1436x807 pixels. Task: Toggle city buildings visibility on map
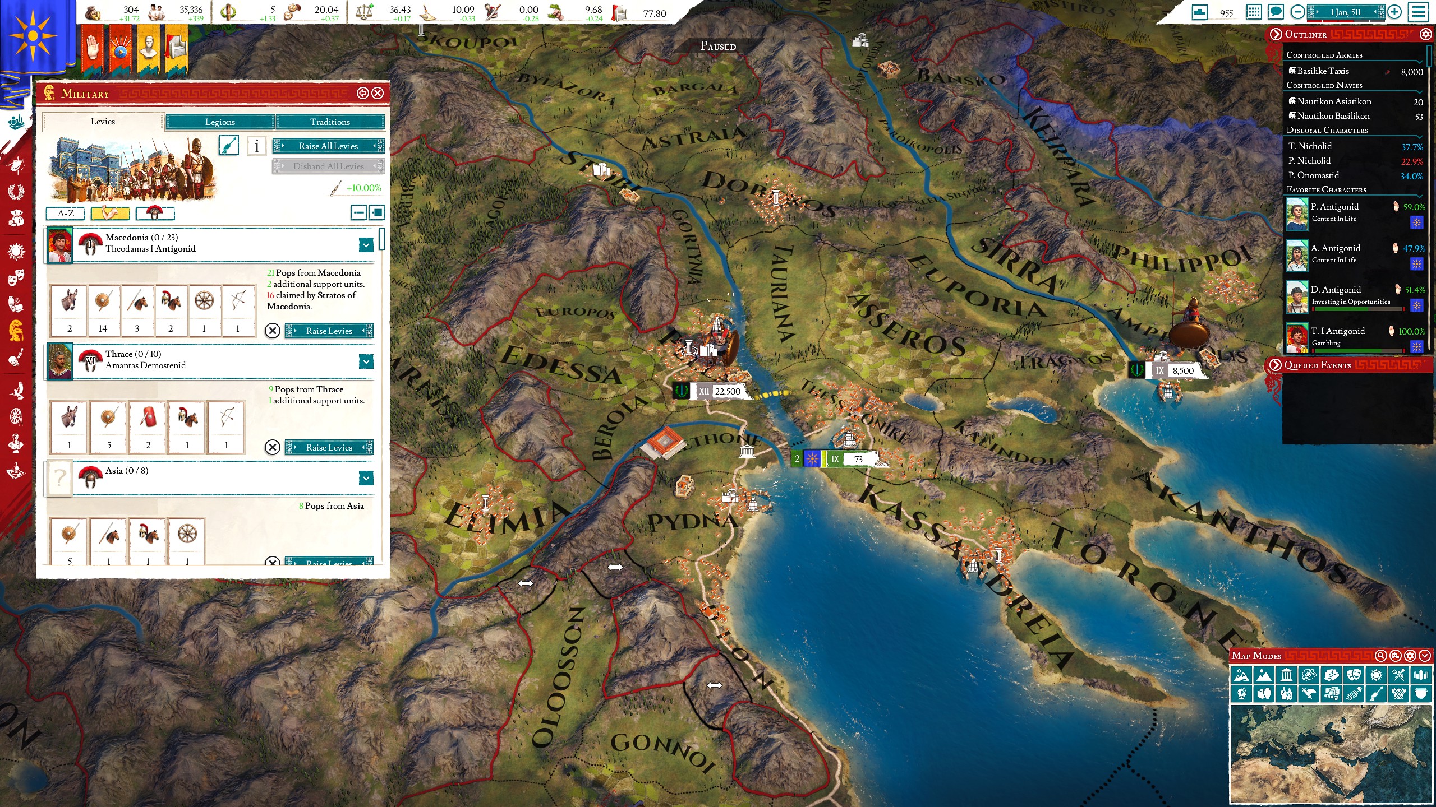click(1396, 656)
